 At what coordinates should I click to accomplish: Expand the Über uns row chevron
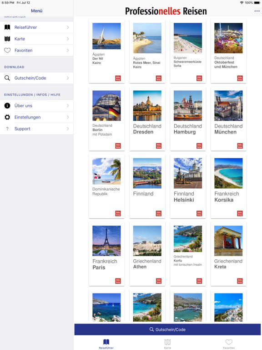coord(68,106)
